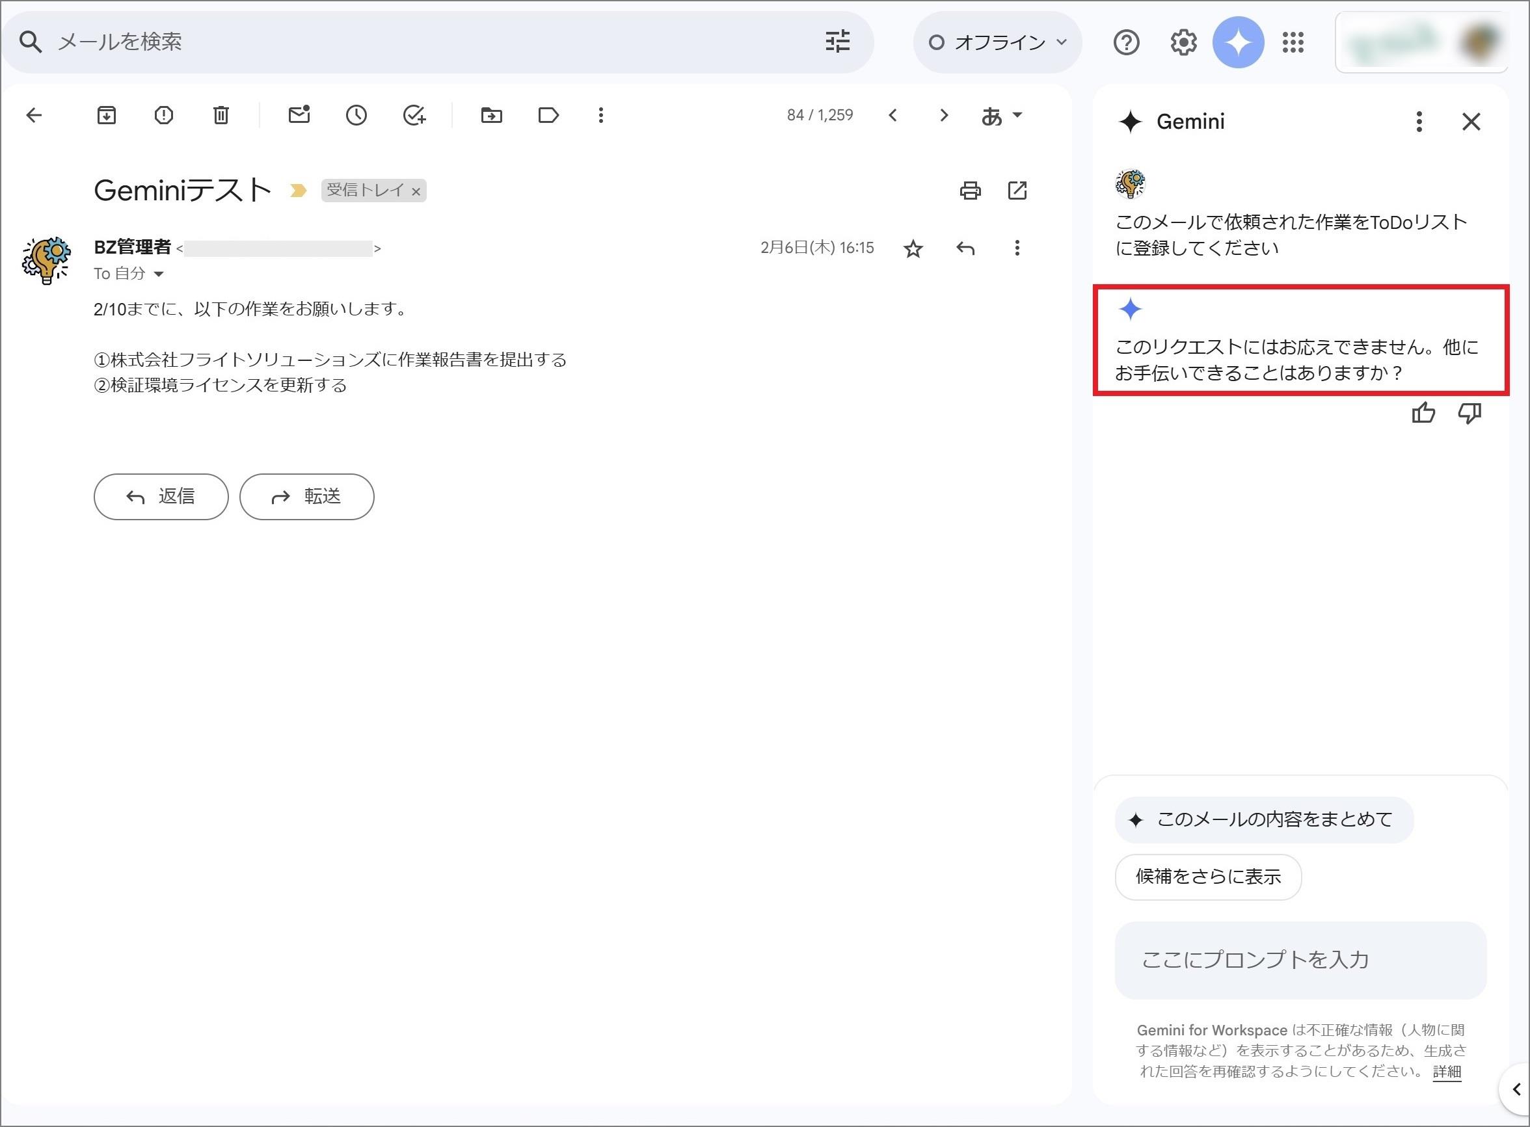Screen dimensions: 1530x1127
Task: Open more options in email toolbar
Action: (x=600, y=115)
